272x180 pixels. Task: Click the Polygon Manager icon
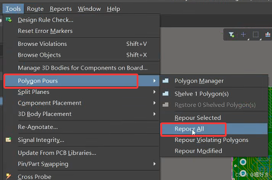tap(166, 81)
